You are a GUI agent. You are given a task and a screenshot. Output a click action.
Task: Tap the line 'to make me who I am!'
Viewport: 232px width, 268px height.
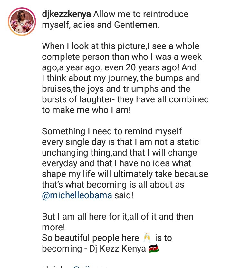tap(86, 110)
